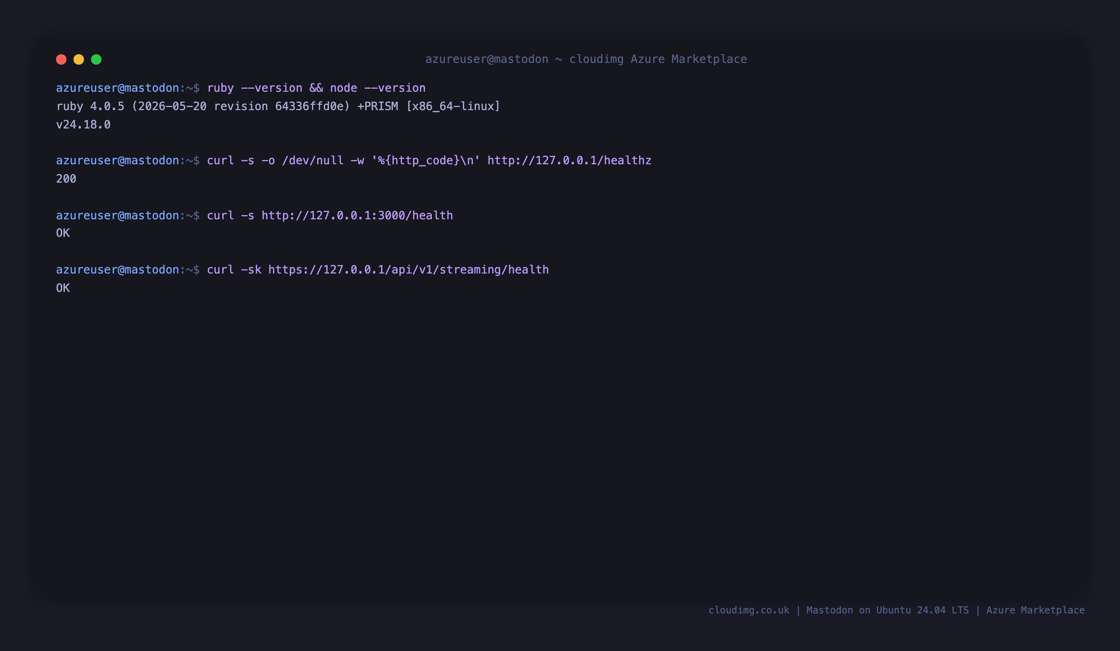Click the yellow minimize window dot
Screen dimensions: 1120x651
point(79,59)
